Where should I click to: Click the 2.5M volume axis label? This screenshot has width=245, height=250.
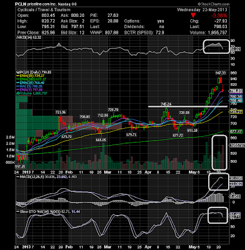pos(10,137)
